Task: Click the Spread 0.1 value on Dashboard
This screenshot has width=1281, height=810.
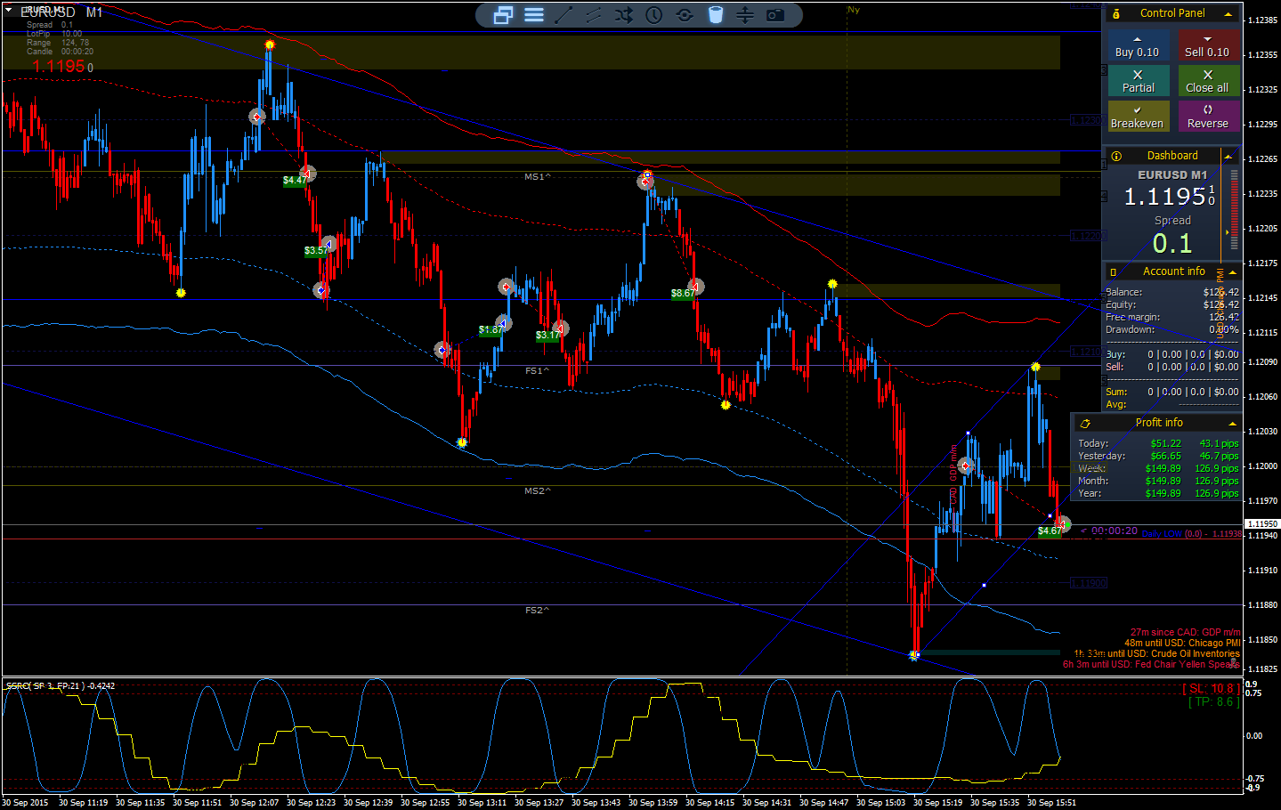Action: pyautogui.click(x=1172, y=243)
